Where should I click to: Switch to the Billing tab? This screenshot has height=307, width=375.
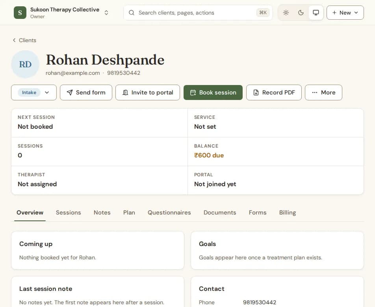288,213
